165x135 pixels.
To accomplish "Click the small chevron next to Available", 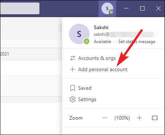I will pyautogui.click(x=114, y=42).
